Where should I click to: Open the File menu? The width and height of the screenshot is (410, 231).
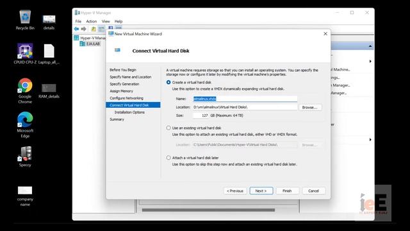[x=78, y=21]
